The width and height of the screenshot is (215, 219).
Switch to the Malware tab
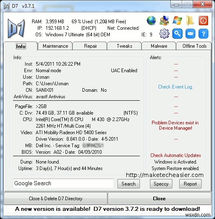pyautogui.click(x=159, y=46)
